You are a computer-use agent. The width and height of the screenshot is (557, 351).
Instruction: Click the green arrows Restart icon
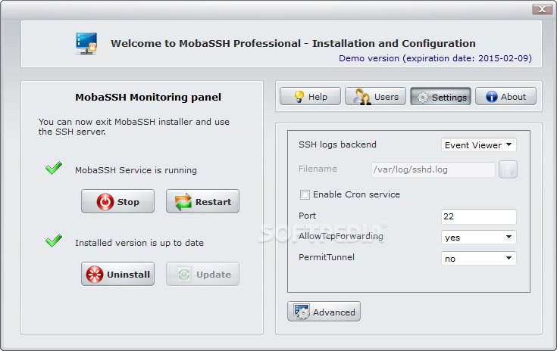coord(183,202)
